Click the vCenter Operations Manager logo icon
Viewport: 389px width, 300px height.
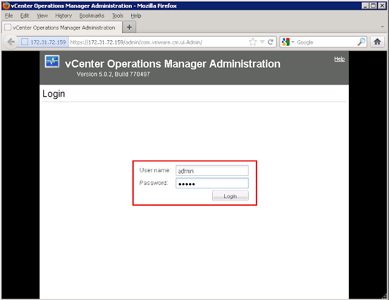(x=52, y=61)
